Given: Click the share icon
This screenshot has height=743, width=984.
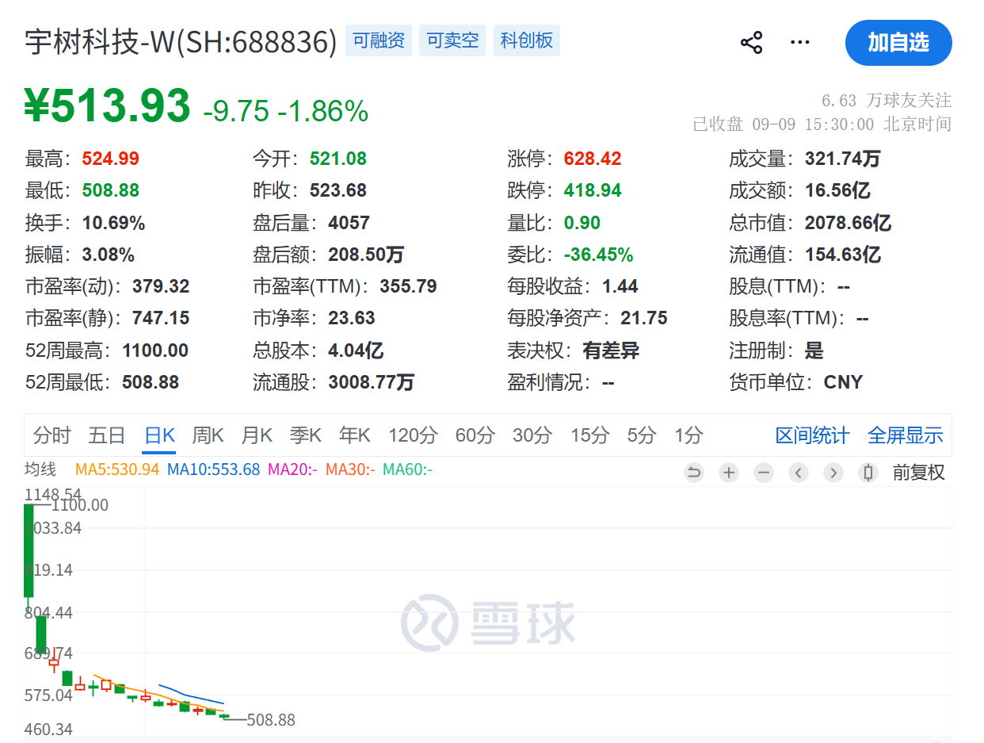Looking at the screenshot, I should click(x=751, y=43).
